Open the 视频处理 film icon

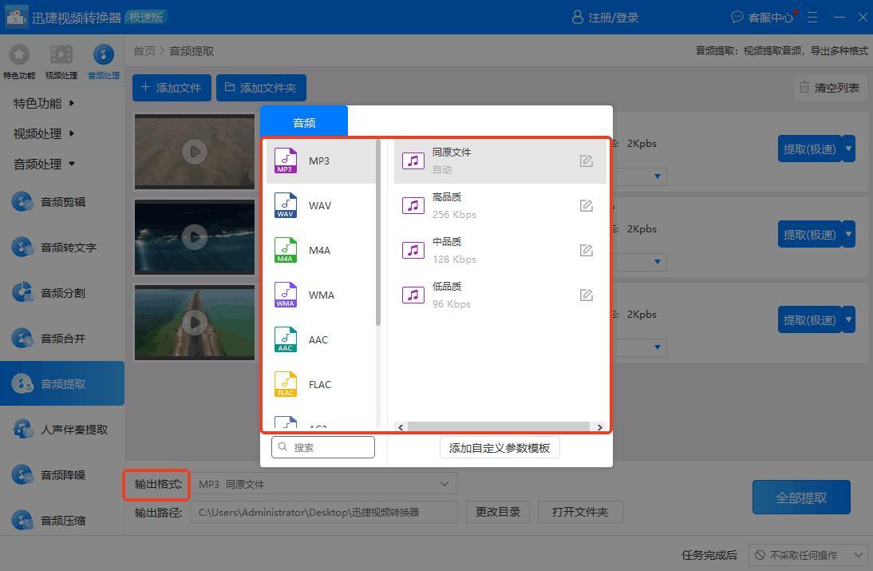point(61,55)
